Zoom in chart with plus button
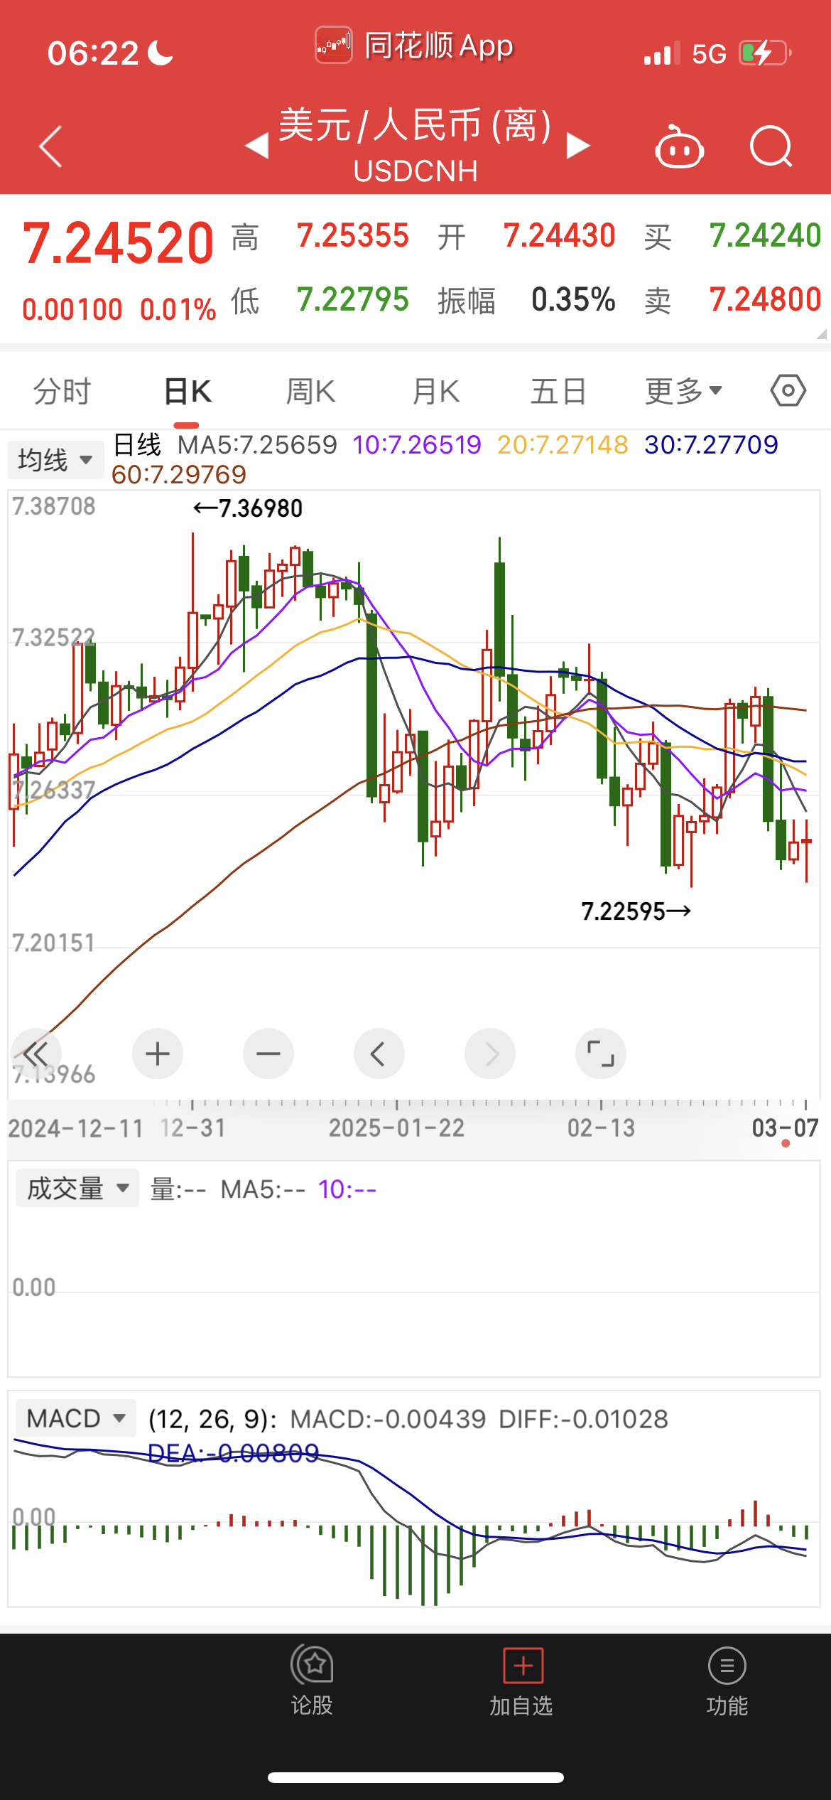 tap(158, 1054)
